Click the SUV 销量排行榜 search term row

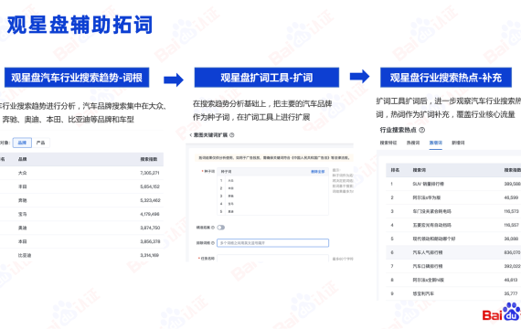453,184
